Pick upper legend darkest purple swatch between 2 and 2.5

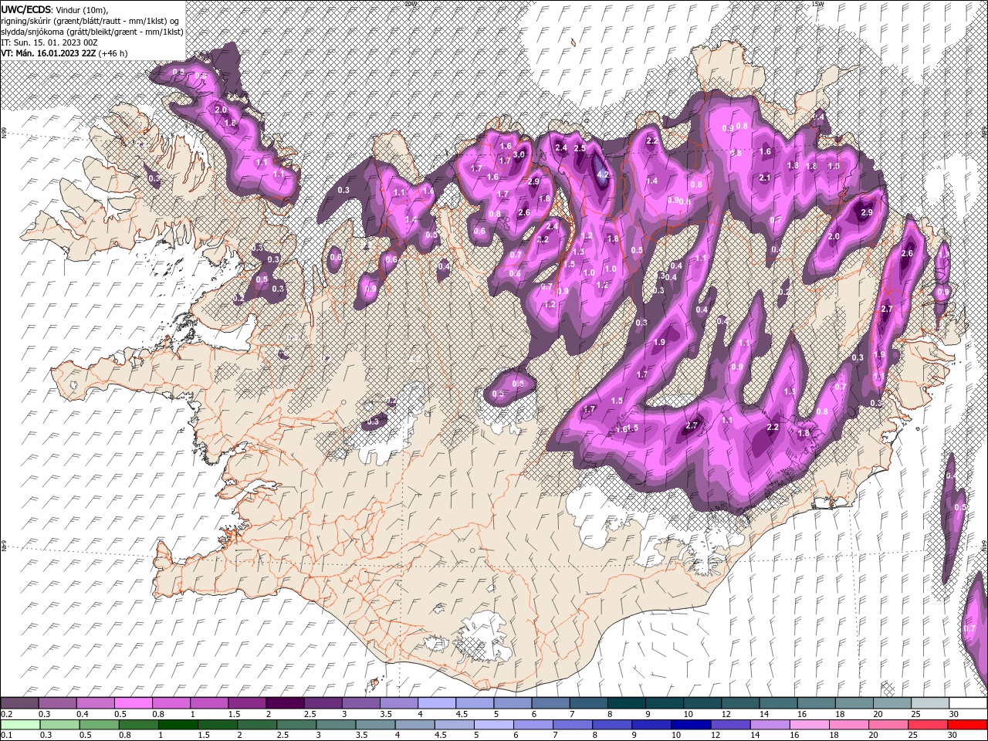tap(284, 703)
